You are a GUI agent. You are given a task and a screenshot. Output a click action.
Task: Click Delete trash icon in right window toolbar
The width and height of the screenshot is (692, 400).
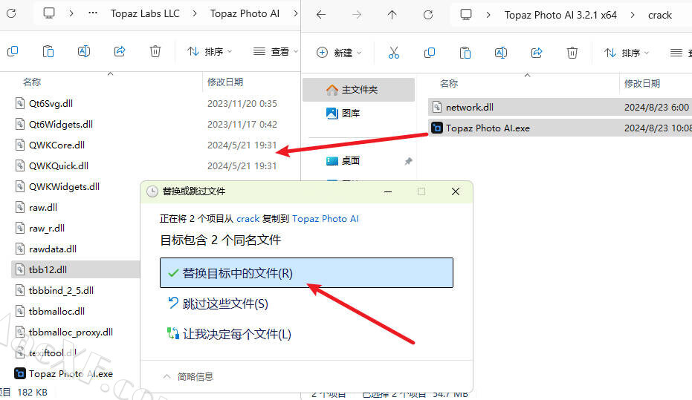coord(572,53)
